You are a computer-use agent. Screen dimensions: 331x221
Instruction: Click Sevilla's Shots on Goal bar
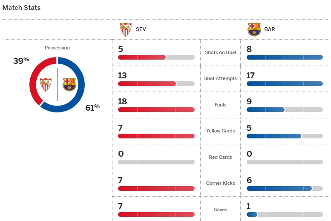(156, 57)
